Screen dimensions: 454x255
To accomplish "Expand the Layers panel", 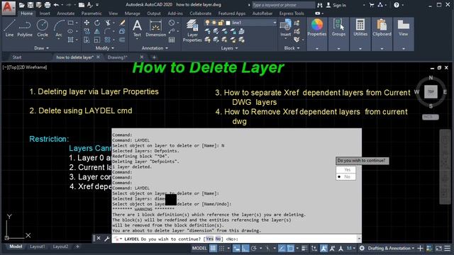I will click(x=229, y=48).
